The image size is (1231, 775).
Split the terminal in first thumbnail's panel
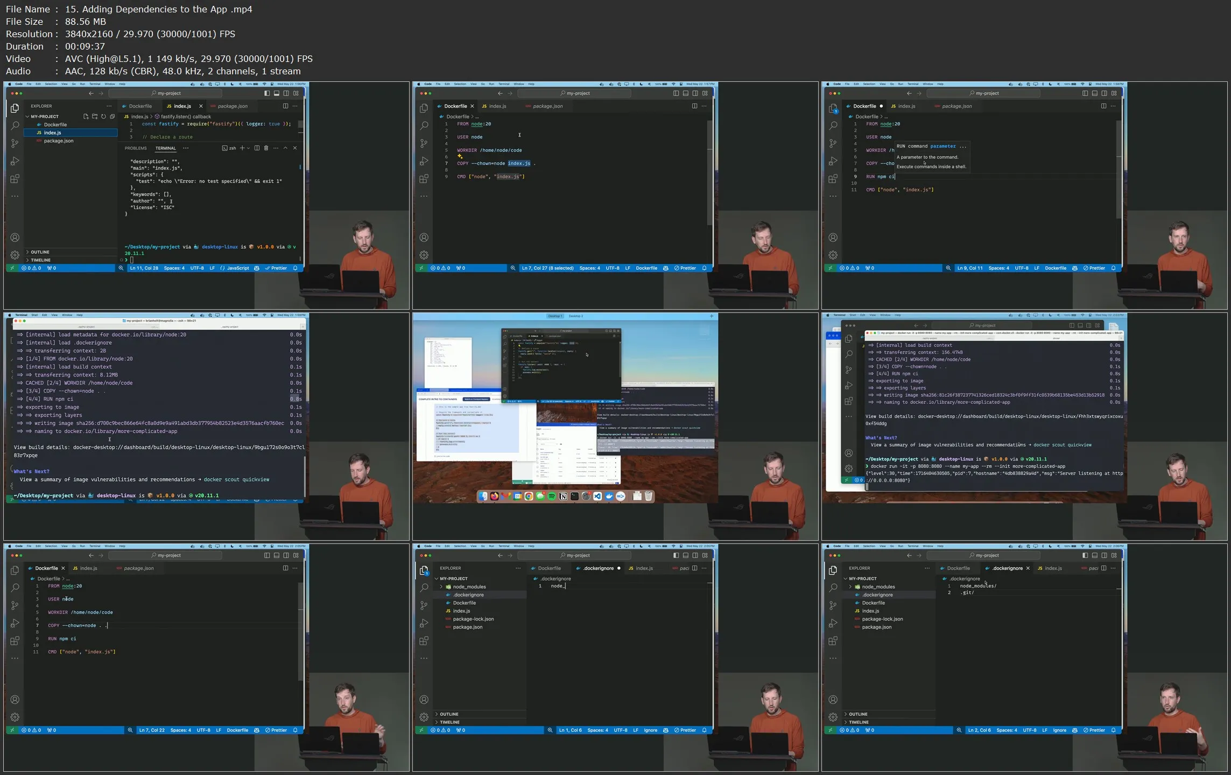(x=257, y=148)
